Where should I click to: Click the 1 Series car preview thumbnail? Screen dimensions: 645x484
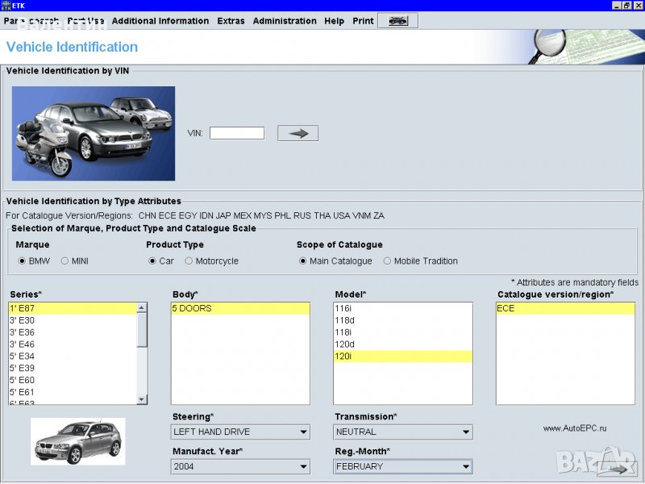tap(77, 441)
